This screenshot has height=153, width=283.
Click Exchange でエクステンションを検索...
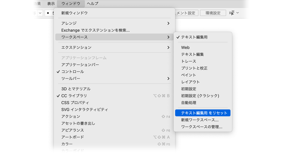[x=95, y=30]
